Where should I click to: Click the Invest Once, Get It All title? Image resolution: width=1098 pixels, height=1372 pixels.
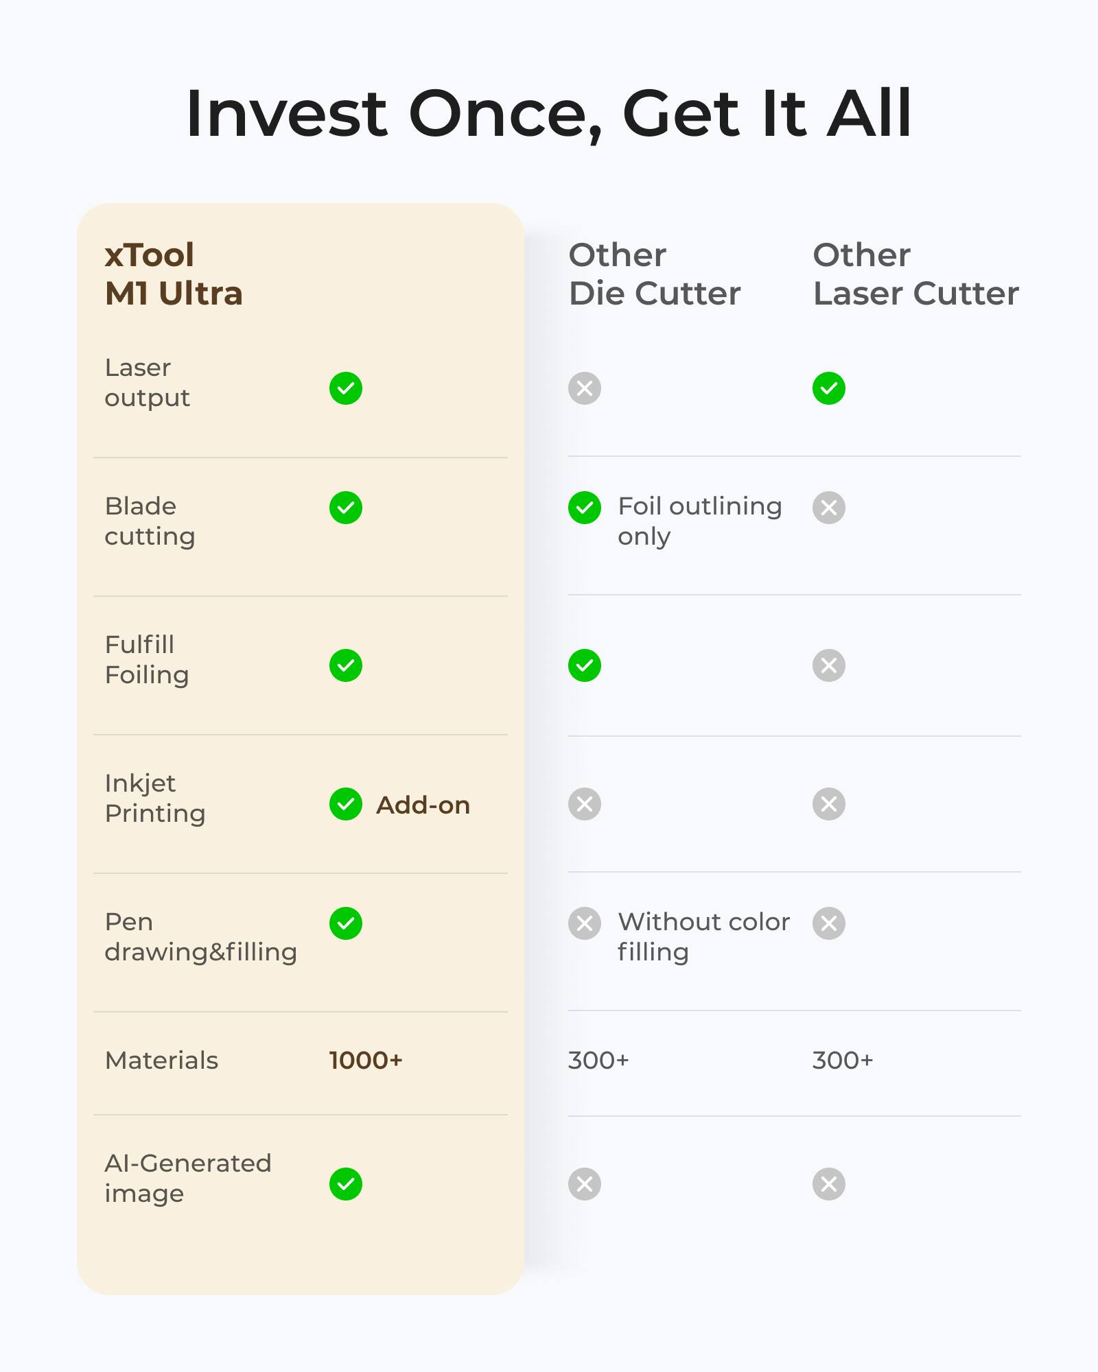pos(549,114)
